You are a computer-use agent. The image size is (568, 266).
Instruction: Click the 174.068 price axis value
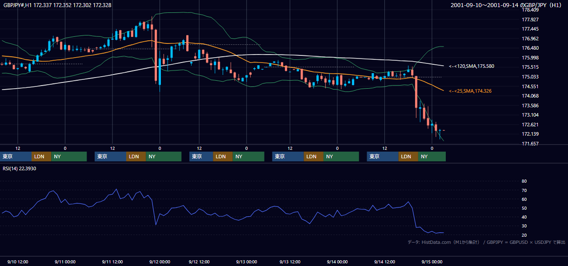[530, 96]
